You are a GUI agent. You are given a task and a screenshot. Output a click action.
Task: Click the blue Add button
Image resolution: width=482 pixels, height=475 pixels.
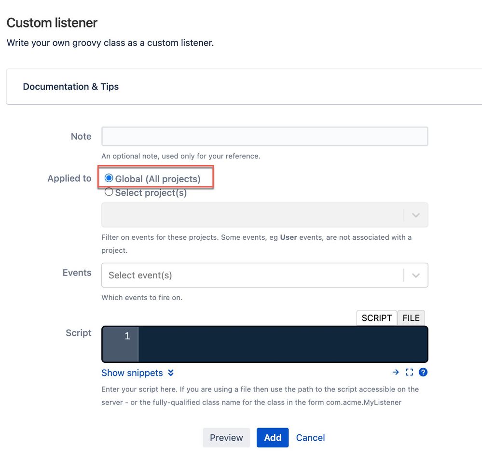click(273, 437)
